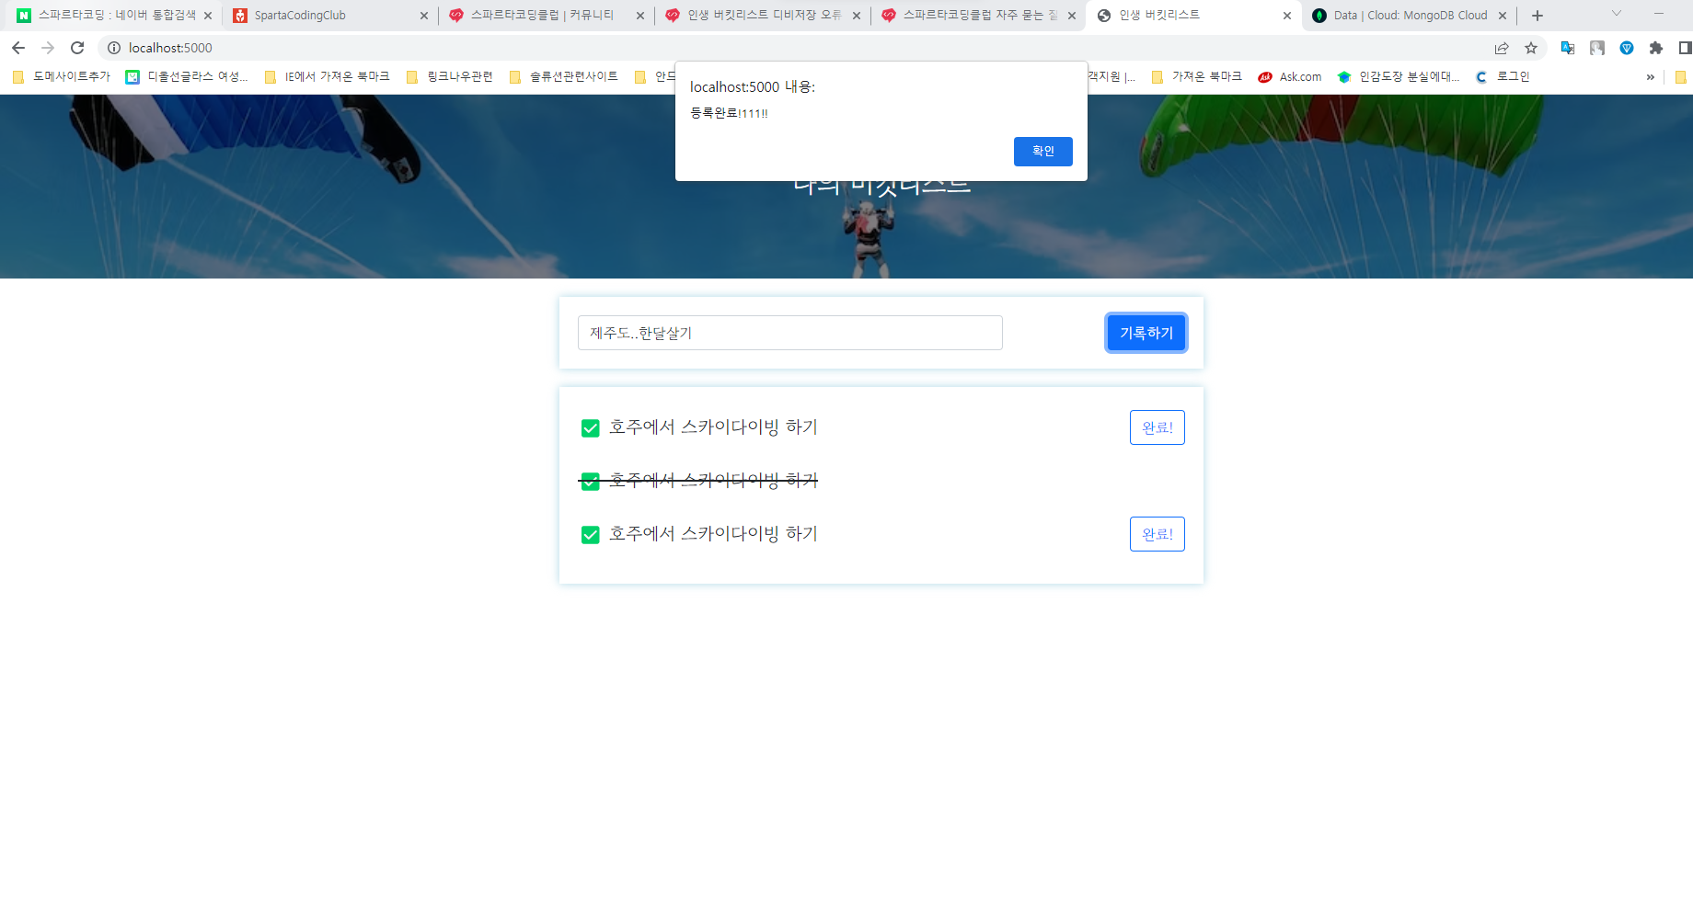Viewport: 1693px width, 910px height.
Task: Close the 자주 묻는 질문 tab
Action: pos(1072,16)
